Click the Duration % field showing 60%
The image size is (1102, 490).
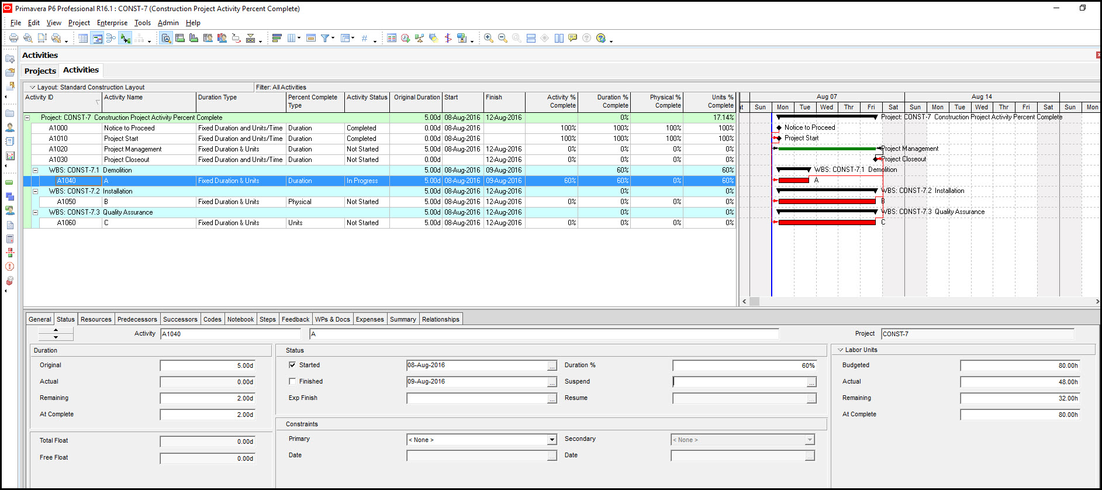coord(745,365)
